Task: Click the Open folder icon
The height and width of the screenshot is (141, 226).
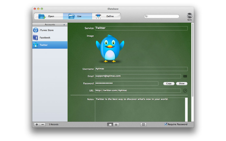Action: click(x=42, y=16)
